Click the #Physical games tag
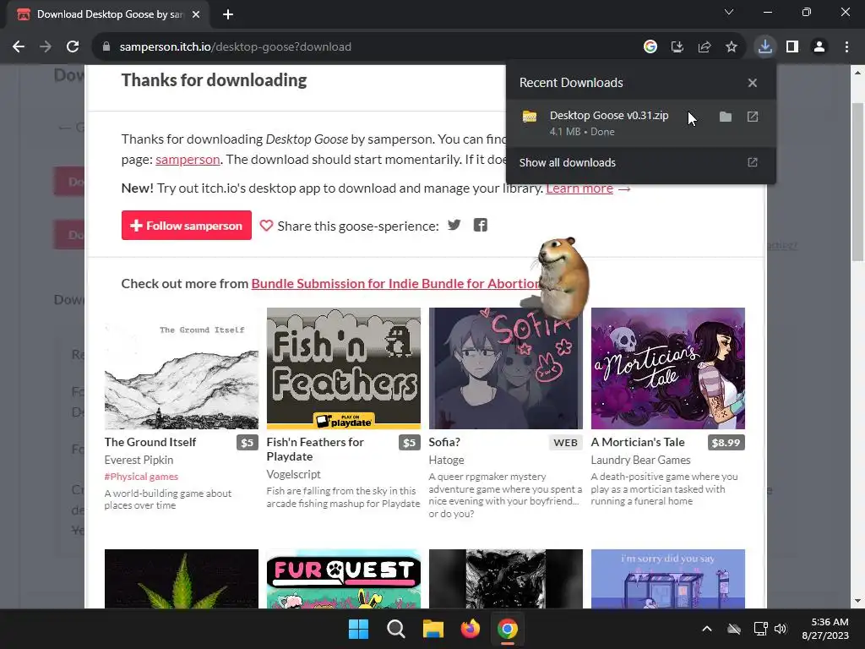 141,477
